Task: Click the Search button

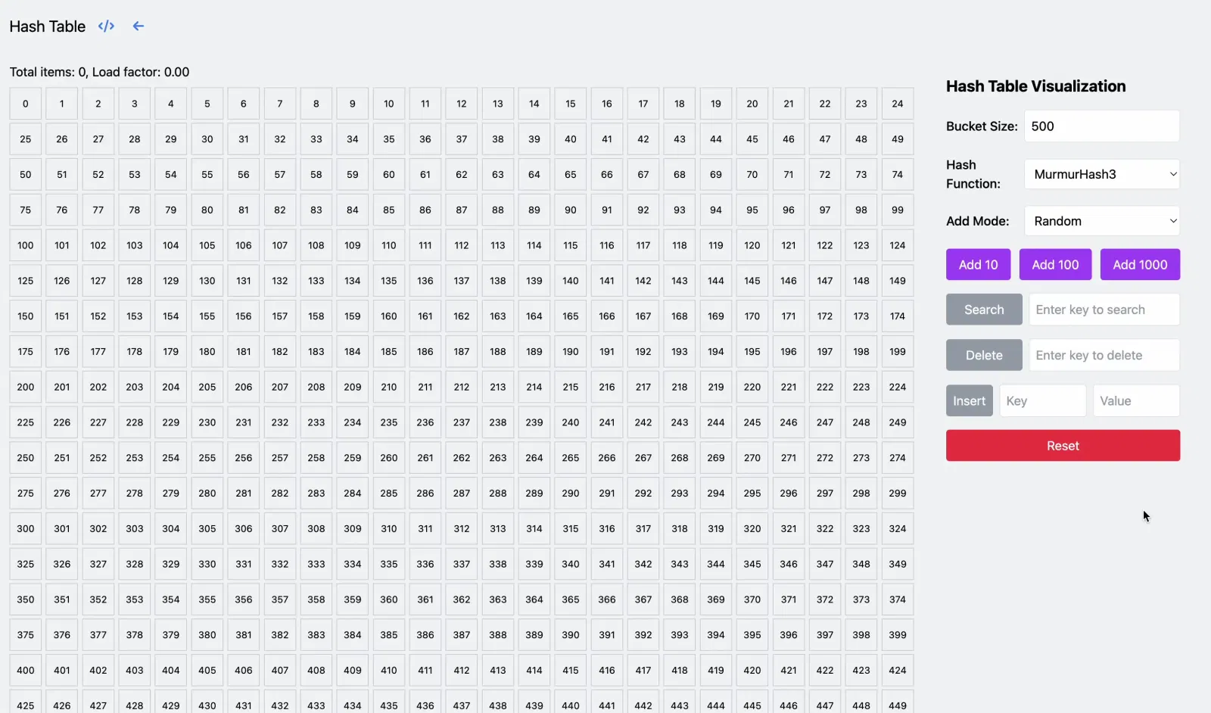Action: [x=984, y=310]
